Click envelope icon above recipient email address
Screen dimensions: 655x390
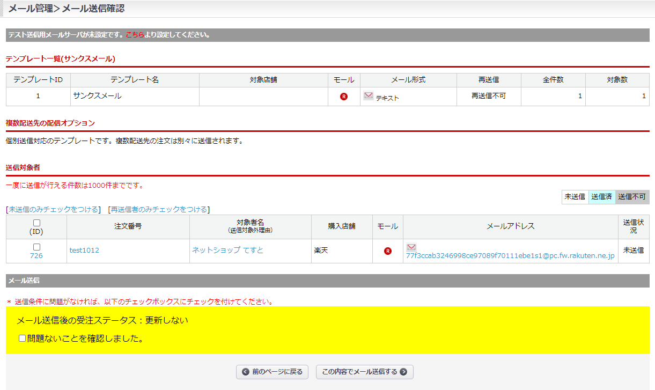(x=411, y=247)
